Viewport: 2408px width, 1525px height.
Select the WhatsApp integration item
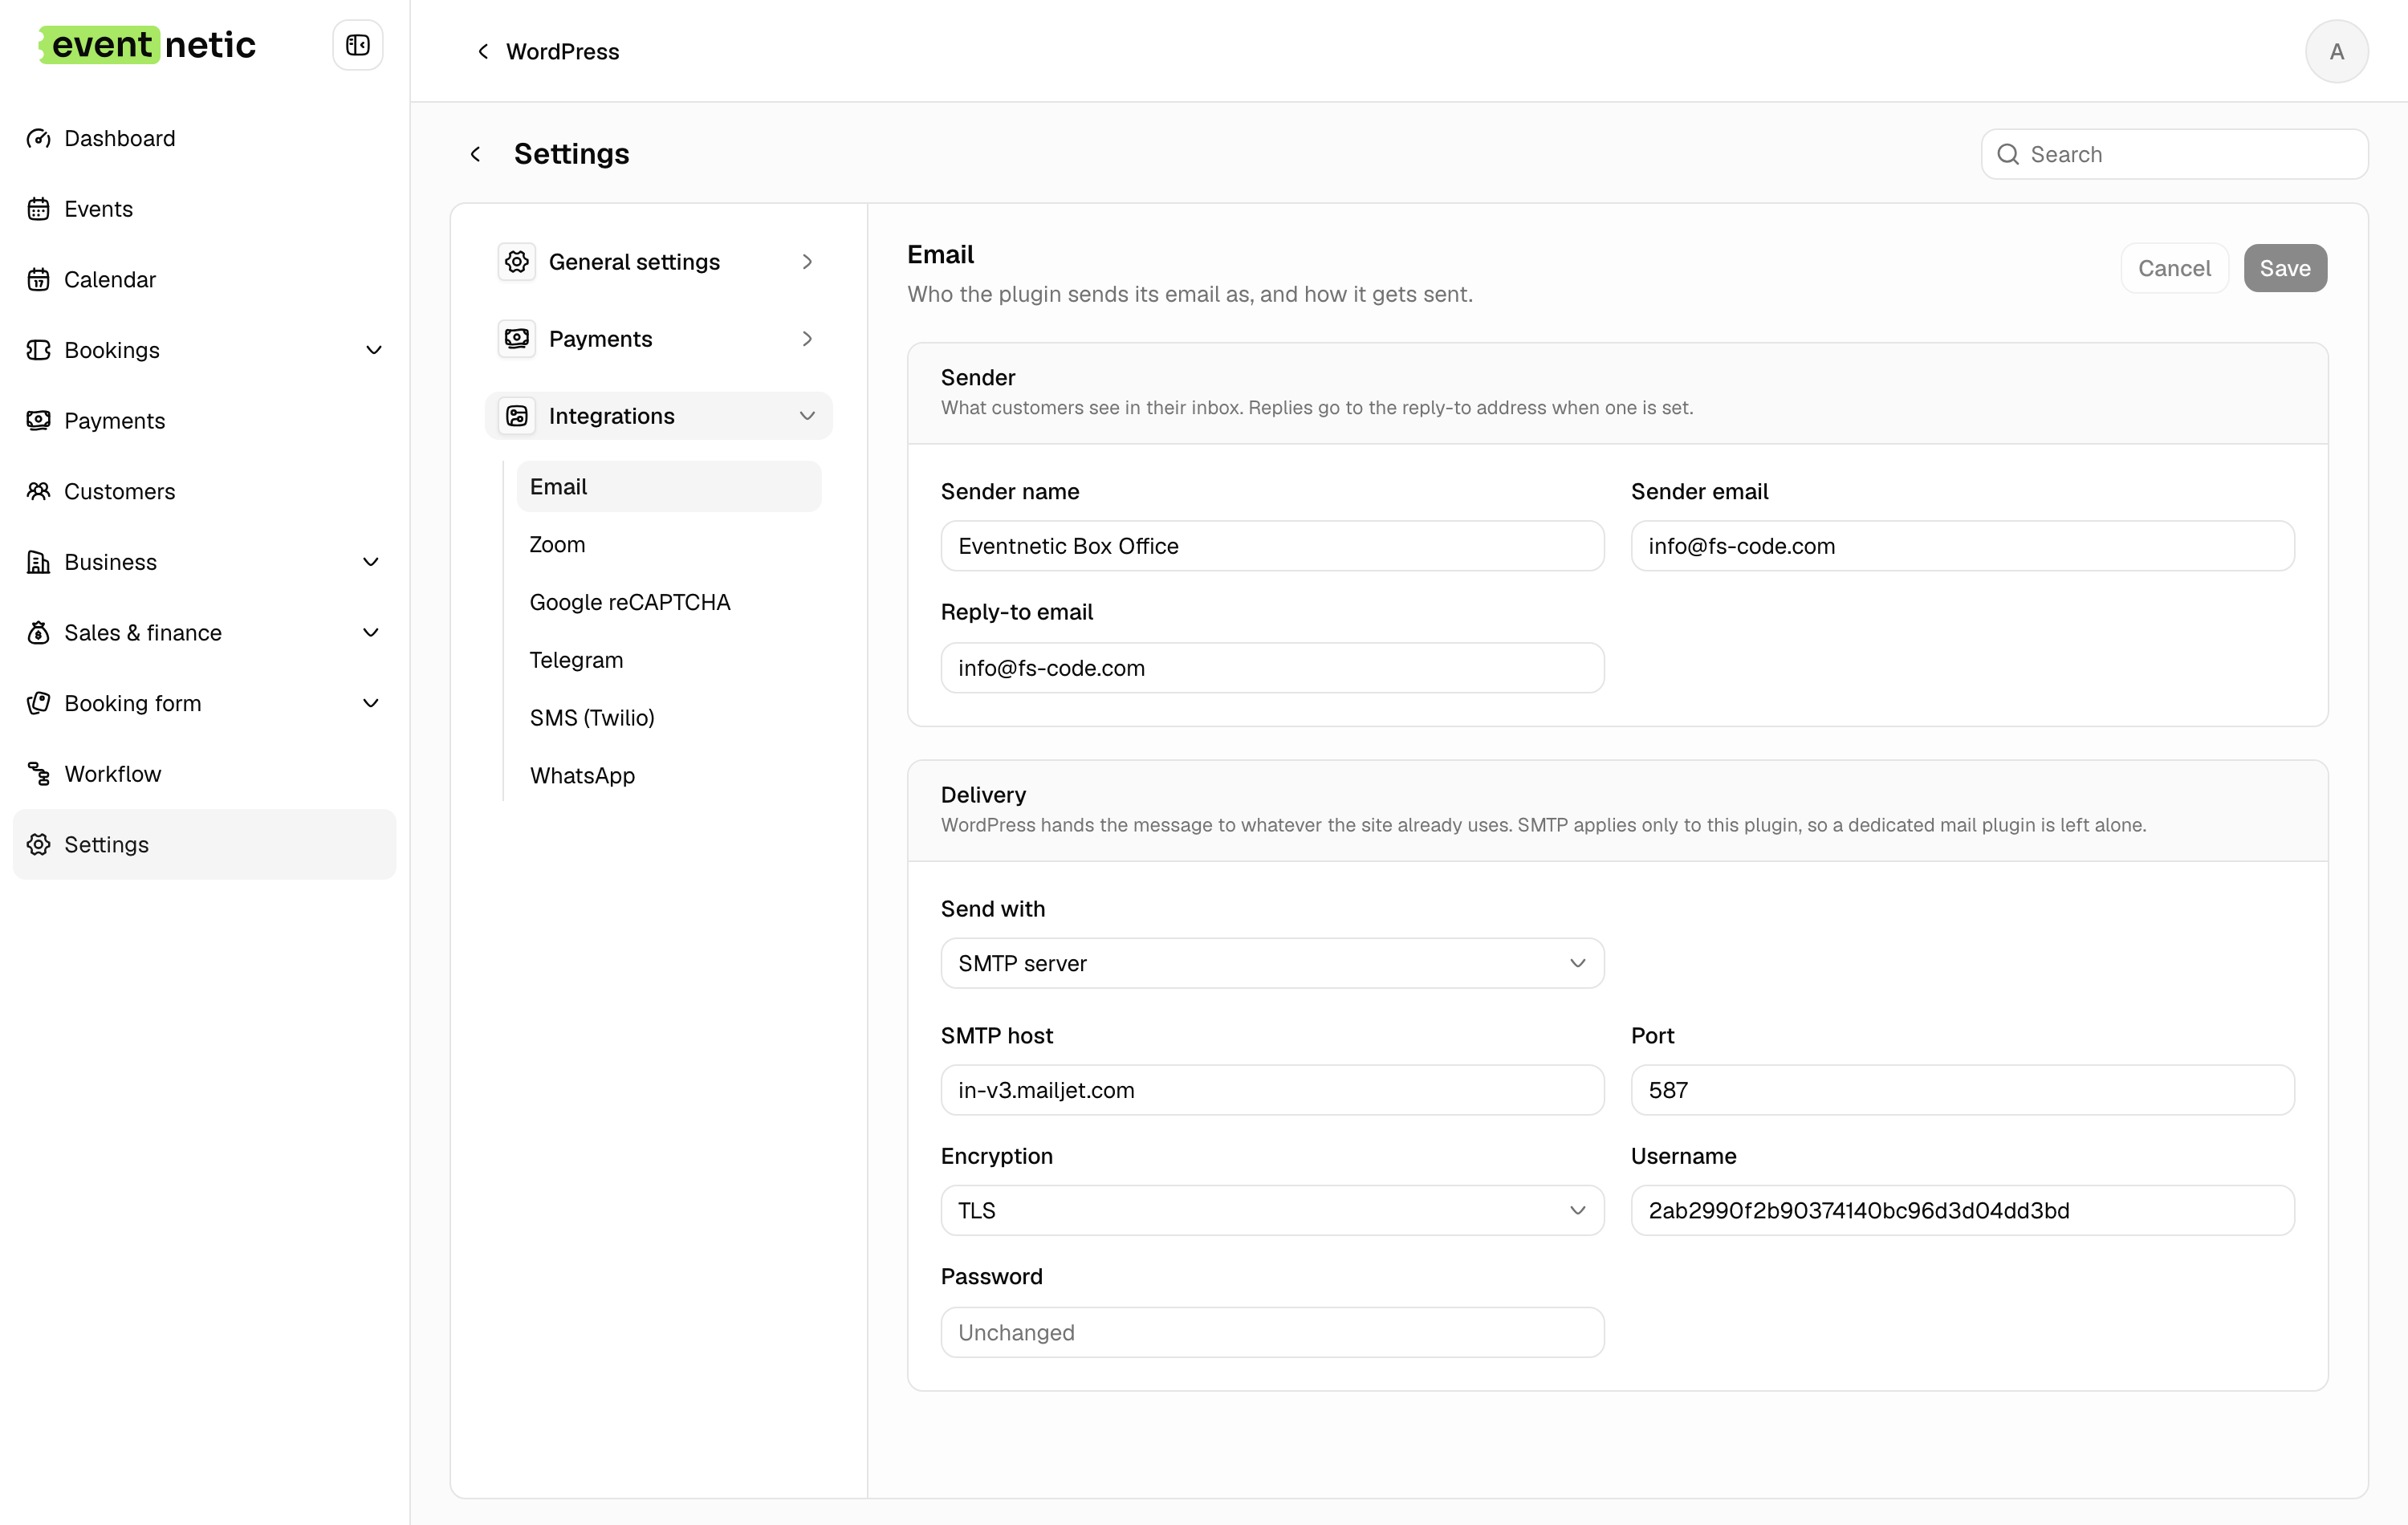click(669, 775)
